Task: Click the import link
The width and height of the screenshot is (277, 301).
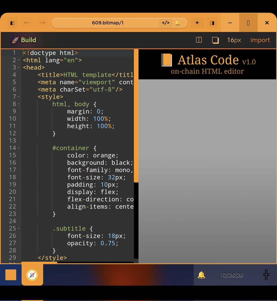Action: (260, 40)
